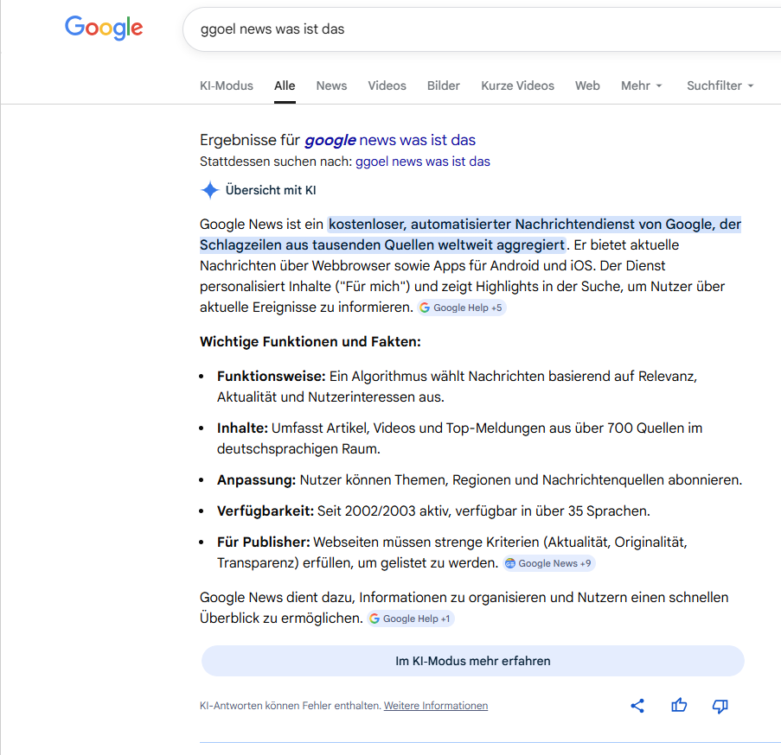Open the Weitere Informationen link
Image resolution: width=781 pixels, height=755 pixels.
[x=436, y=706]
